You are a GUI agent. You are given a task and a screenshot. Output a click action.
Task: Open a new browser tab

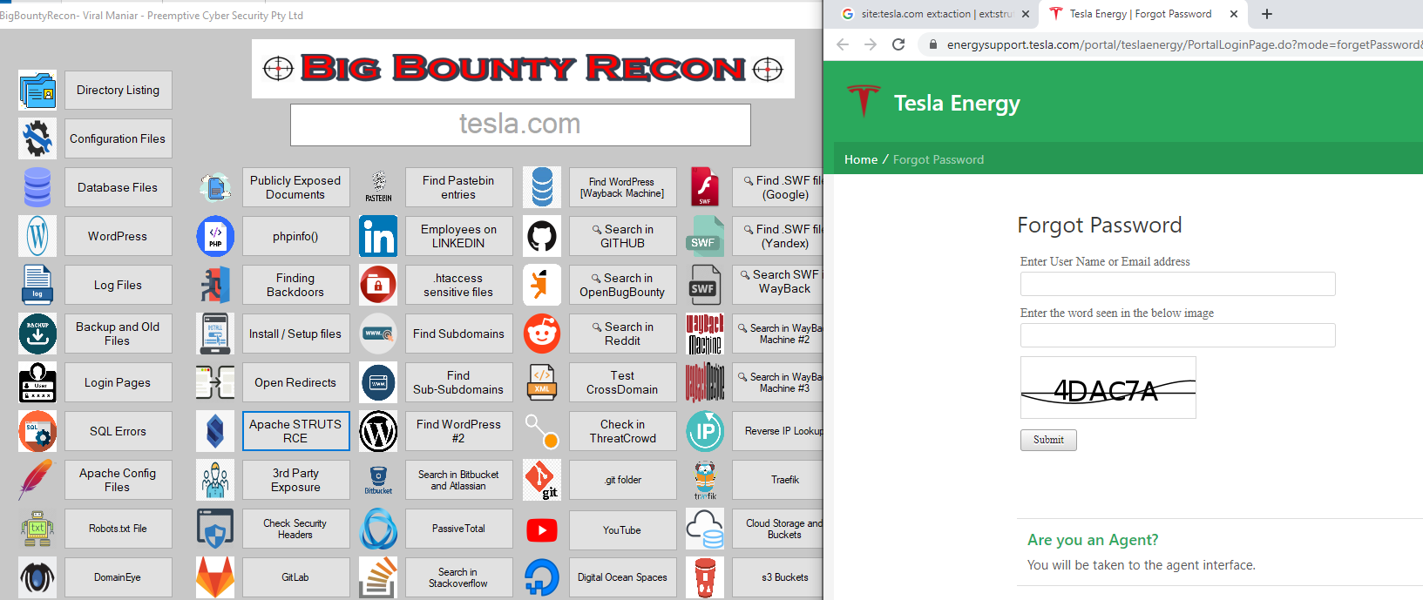click(1267, 14)
